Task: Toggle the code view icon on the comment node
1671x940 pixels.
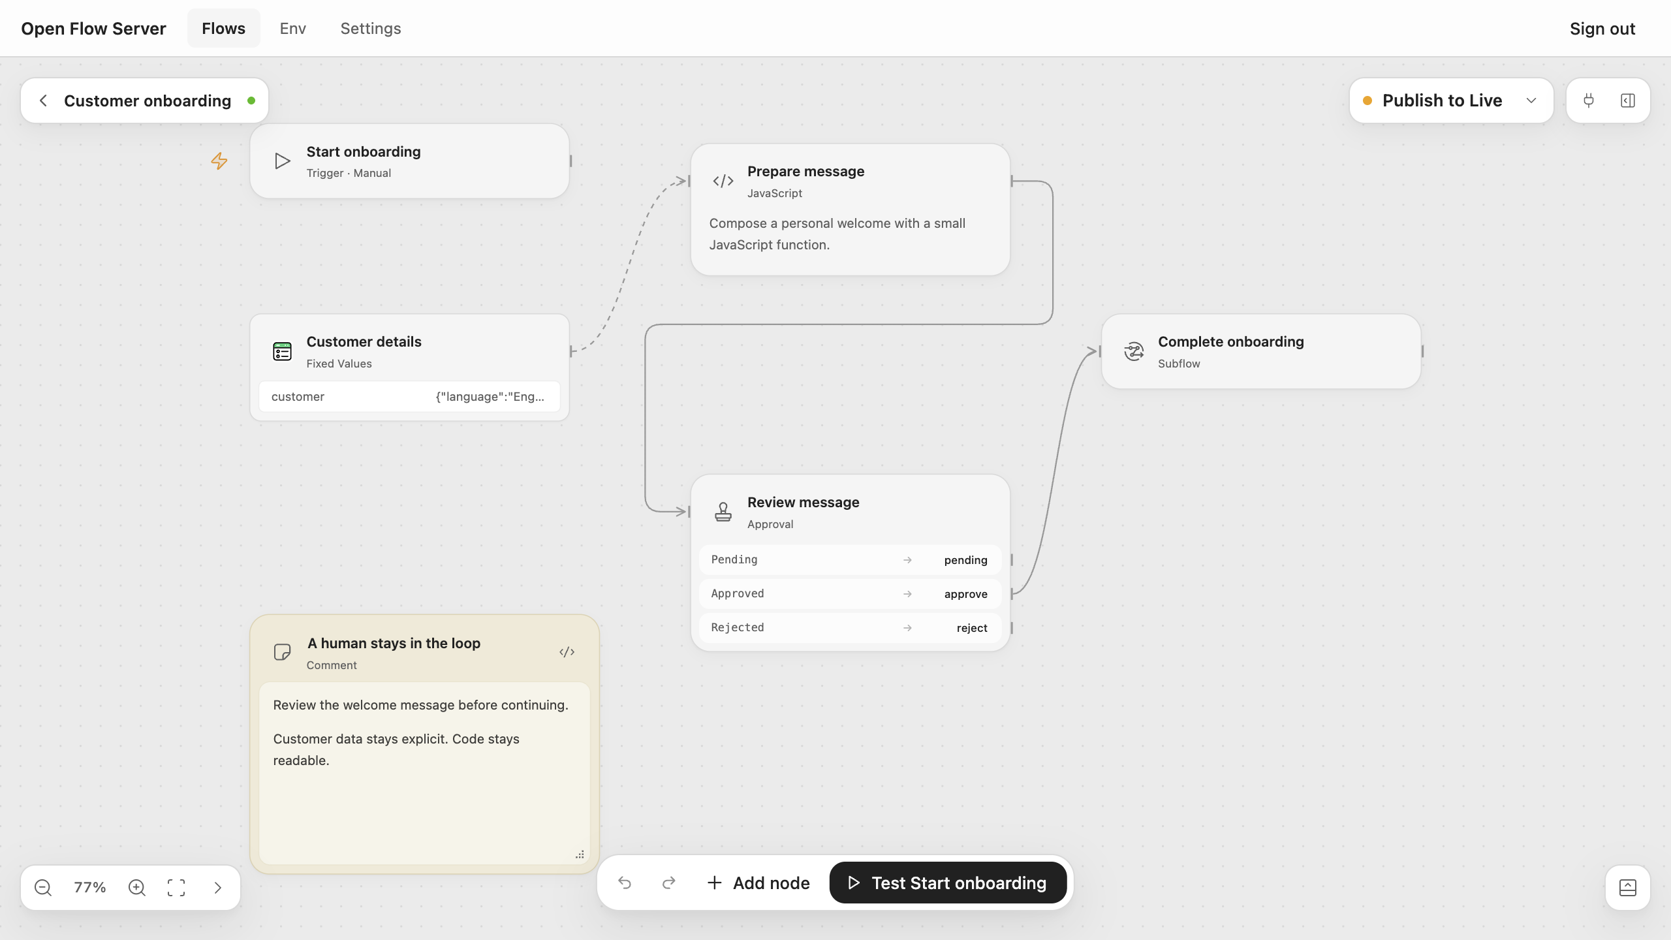Action: click(x=567, y=652)
